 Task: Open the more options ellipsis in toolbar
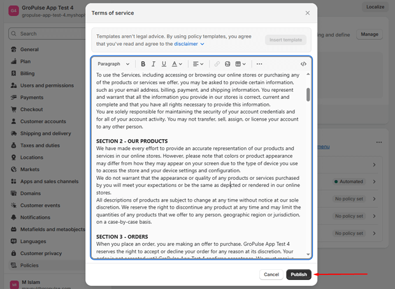click(259, 64)
